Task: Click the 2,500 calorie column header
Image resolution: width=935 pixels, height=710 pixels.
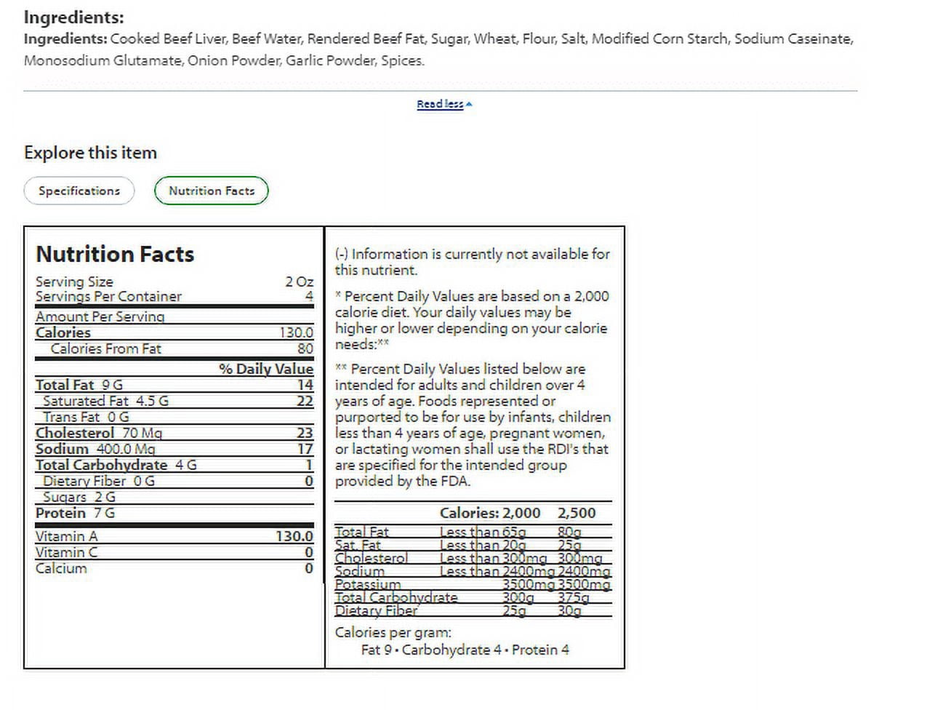Action: click(x=577, y=513)
